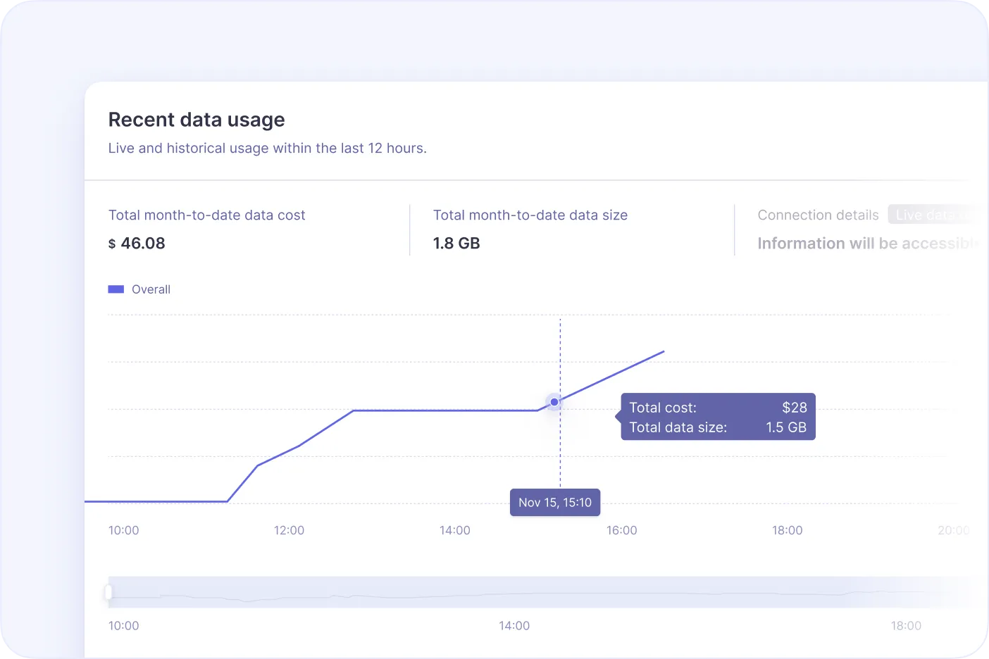Click the 1.8 GB data size value
This screenshot has height=659, width=989.
click(456, 244)
